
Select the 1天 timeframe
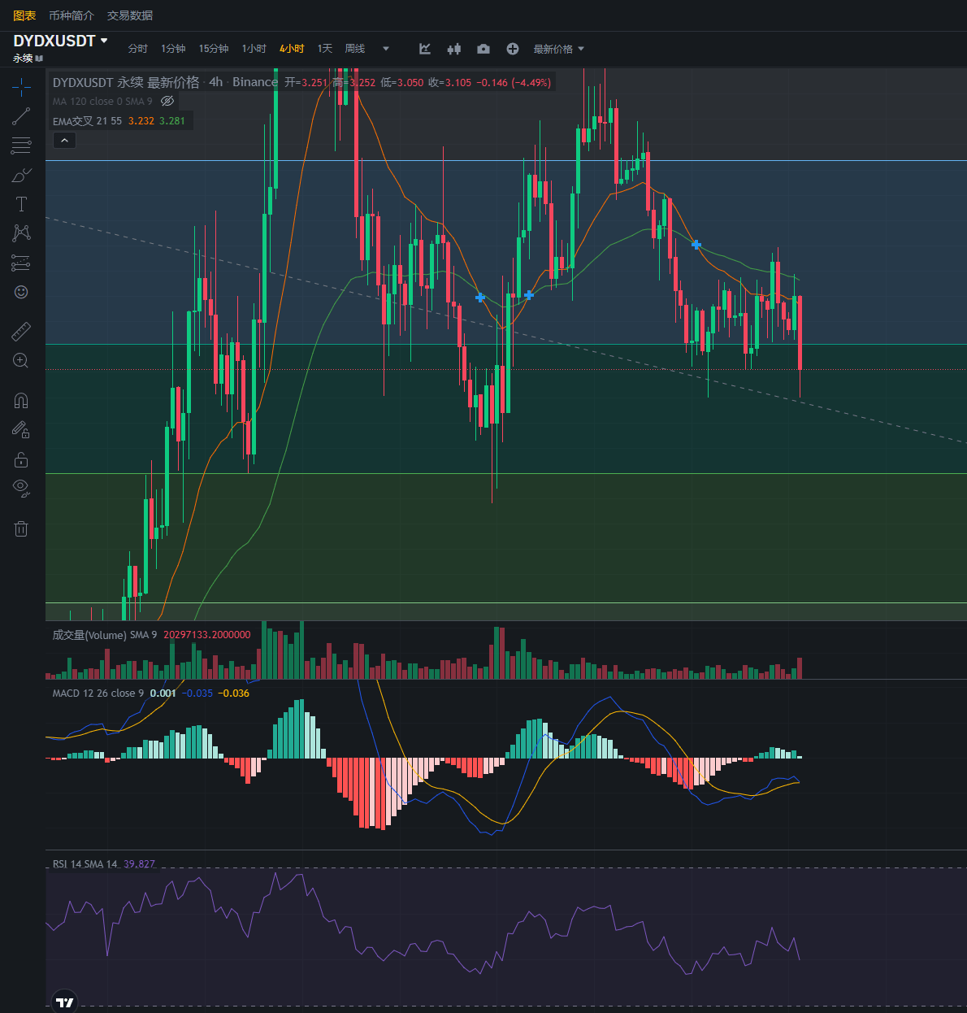pos(325,49)
